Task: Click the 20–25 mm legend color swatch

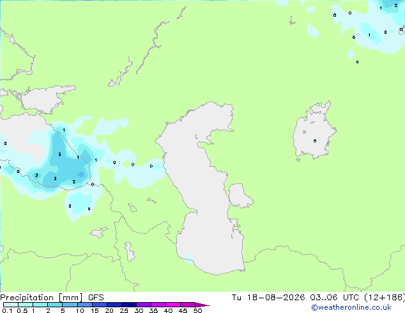Action: [114, 305]
